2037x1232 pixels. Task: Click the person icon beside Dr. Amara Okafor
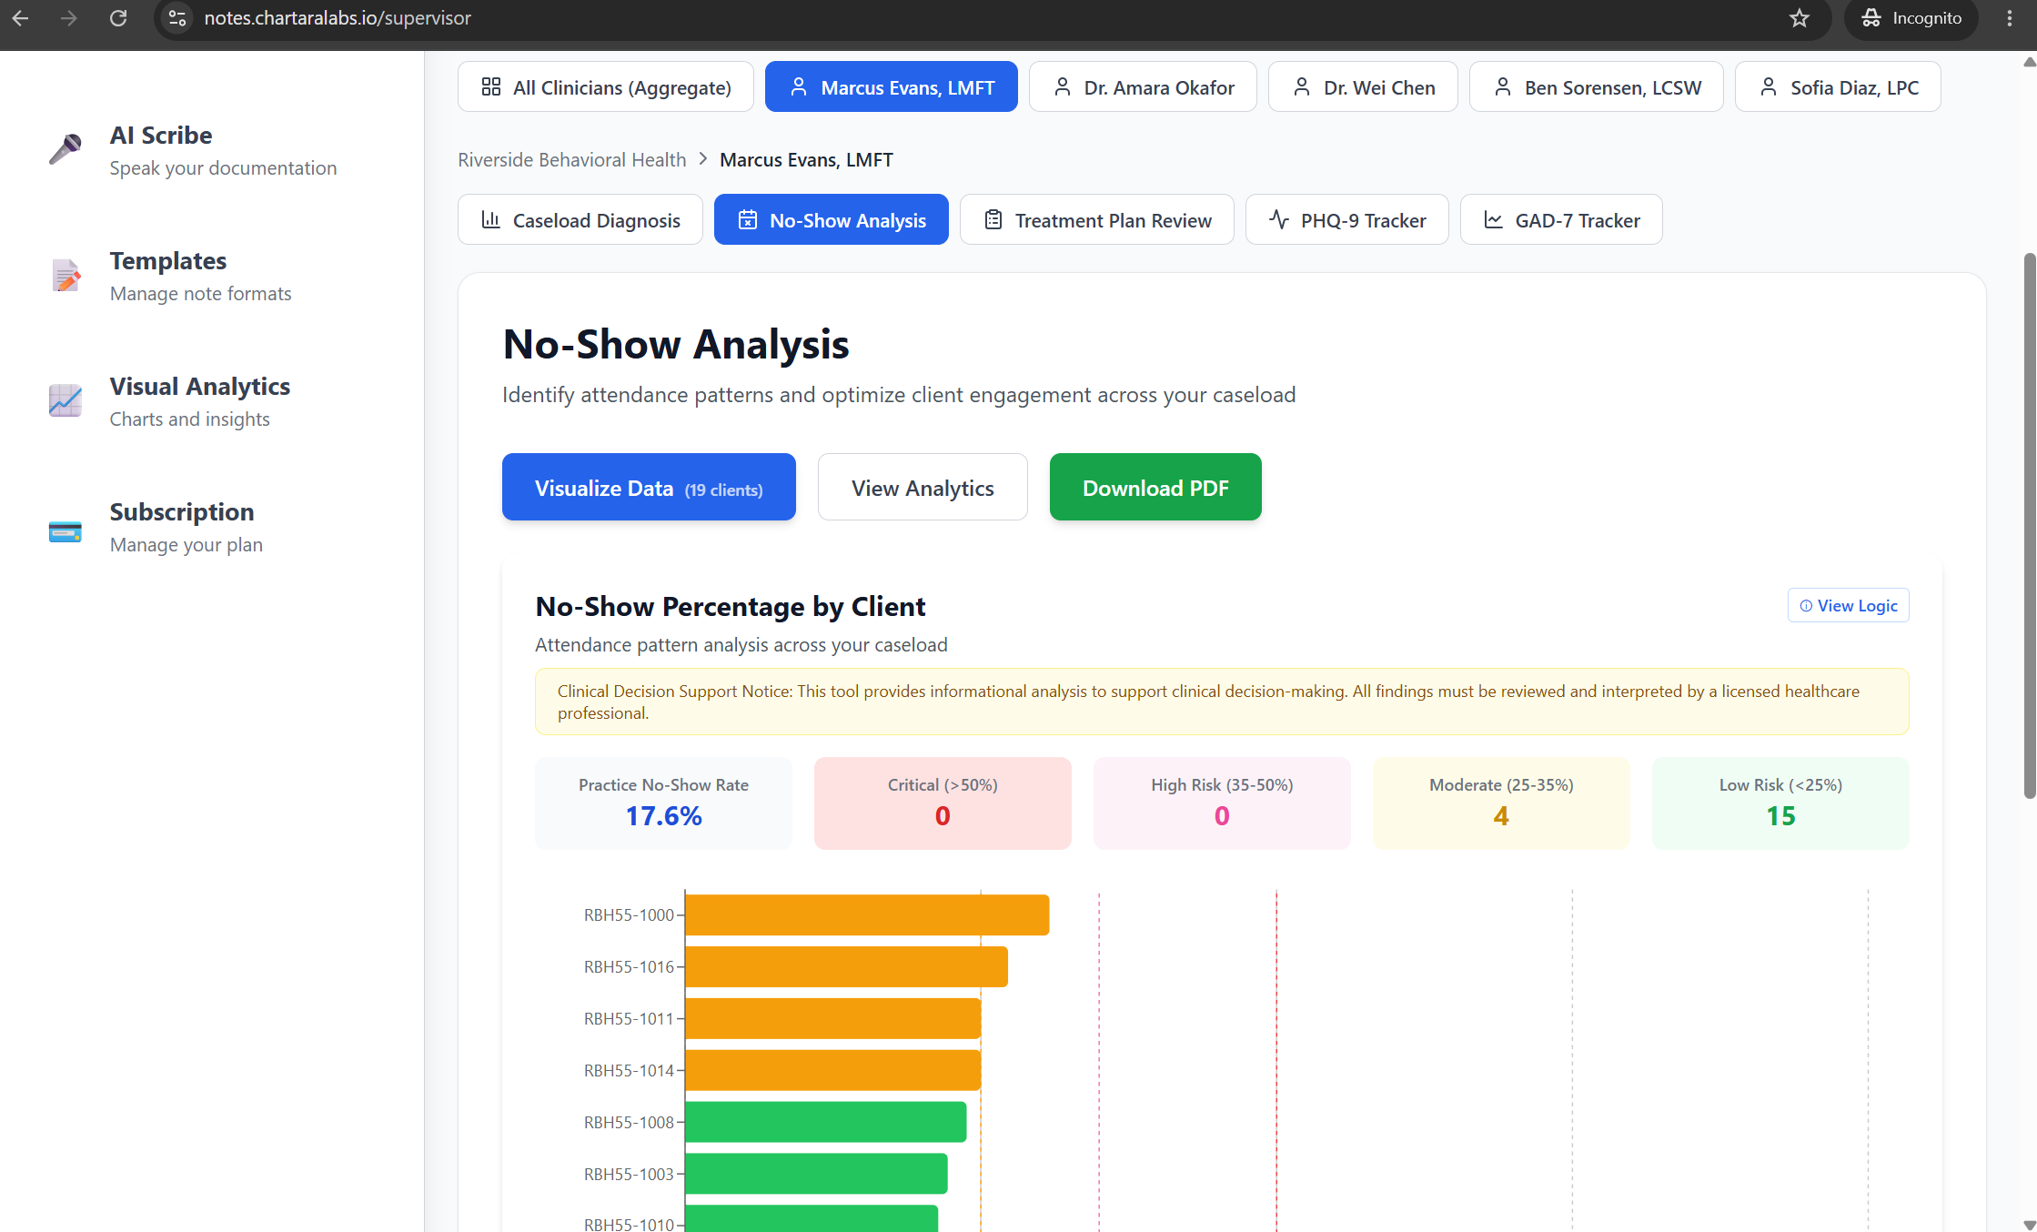coord(1062,86)
